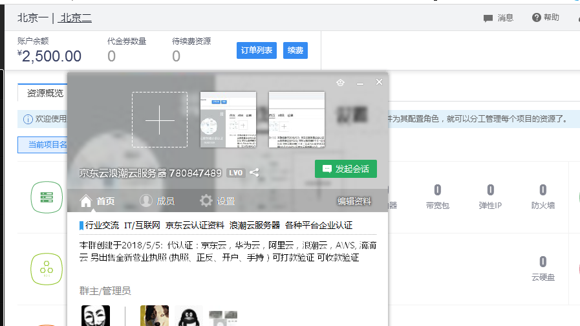Screen dimensions: 580x326
Task: Click the 京东云认证资料 tag
Action: pyautogui.click(x=195, y=225)
